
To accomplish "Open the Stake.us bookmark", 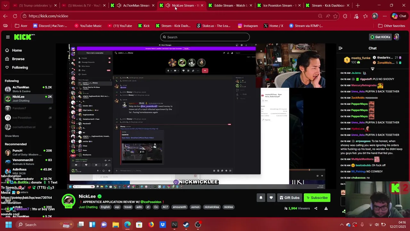I will (213, 26).
